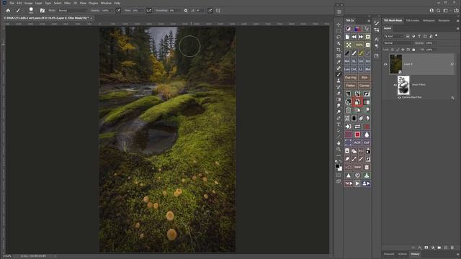461x259 pixels.
Task: Click the foreground color swatch
Action: [337, 166]
